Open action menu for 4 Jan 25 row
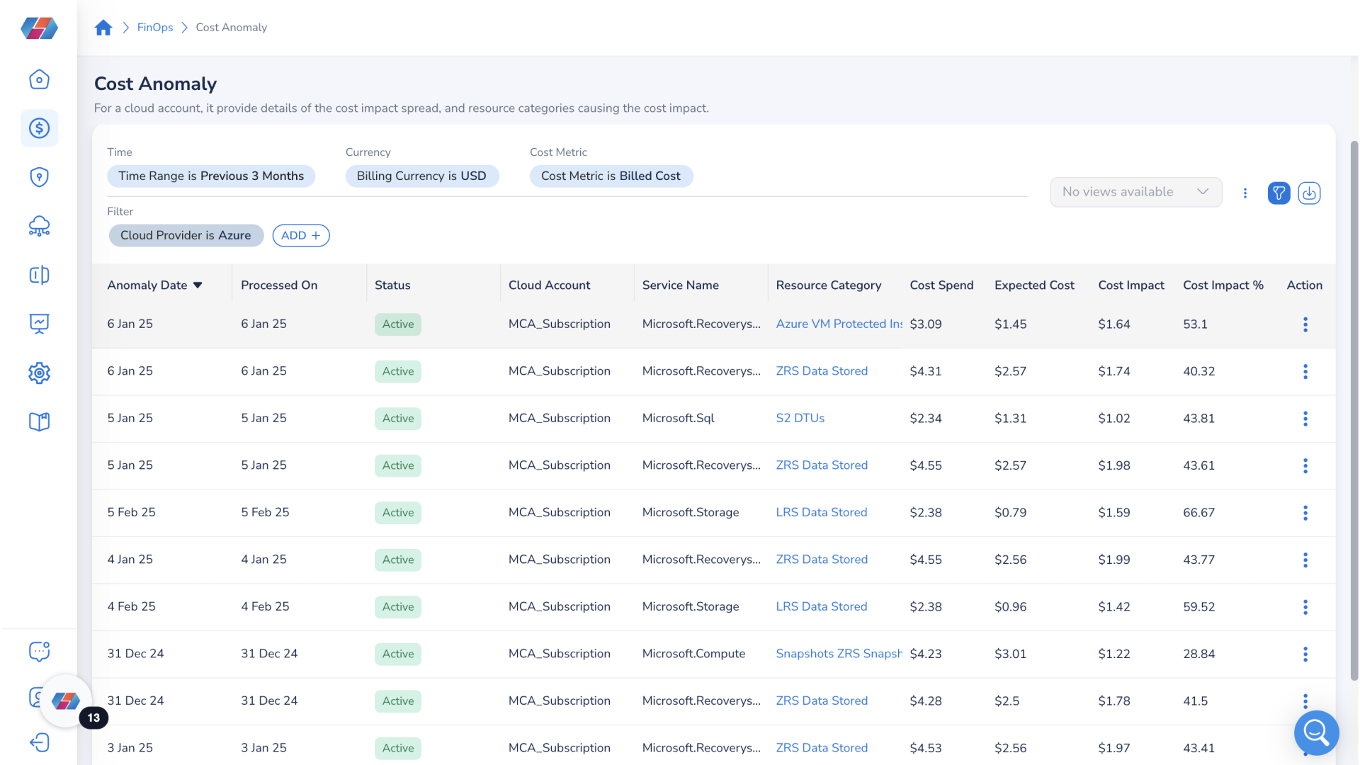This screenshot has width=1360, height=765. pos(1305,560)
